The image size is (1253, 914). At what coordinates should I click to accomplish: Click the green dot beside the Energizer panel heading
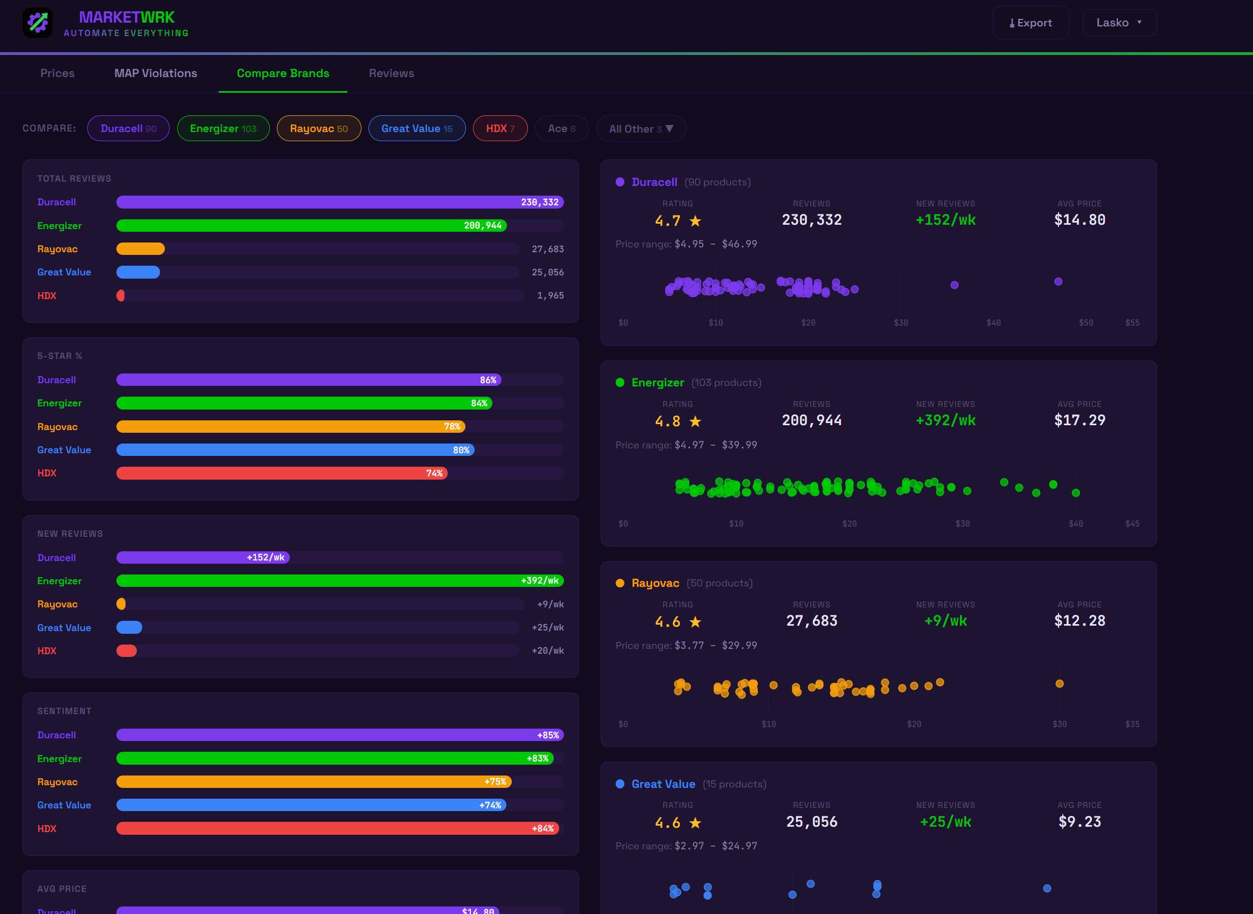tap(621, 382)
